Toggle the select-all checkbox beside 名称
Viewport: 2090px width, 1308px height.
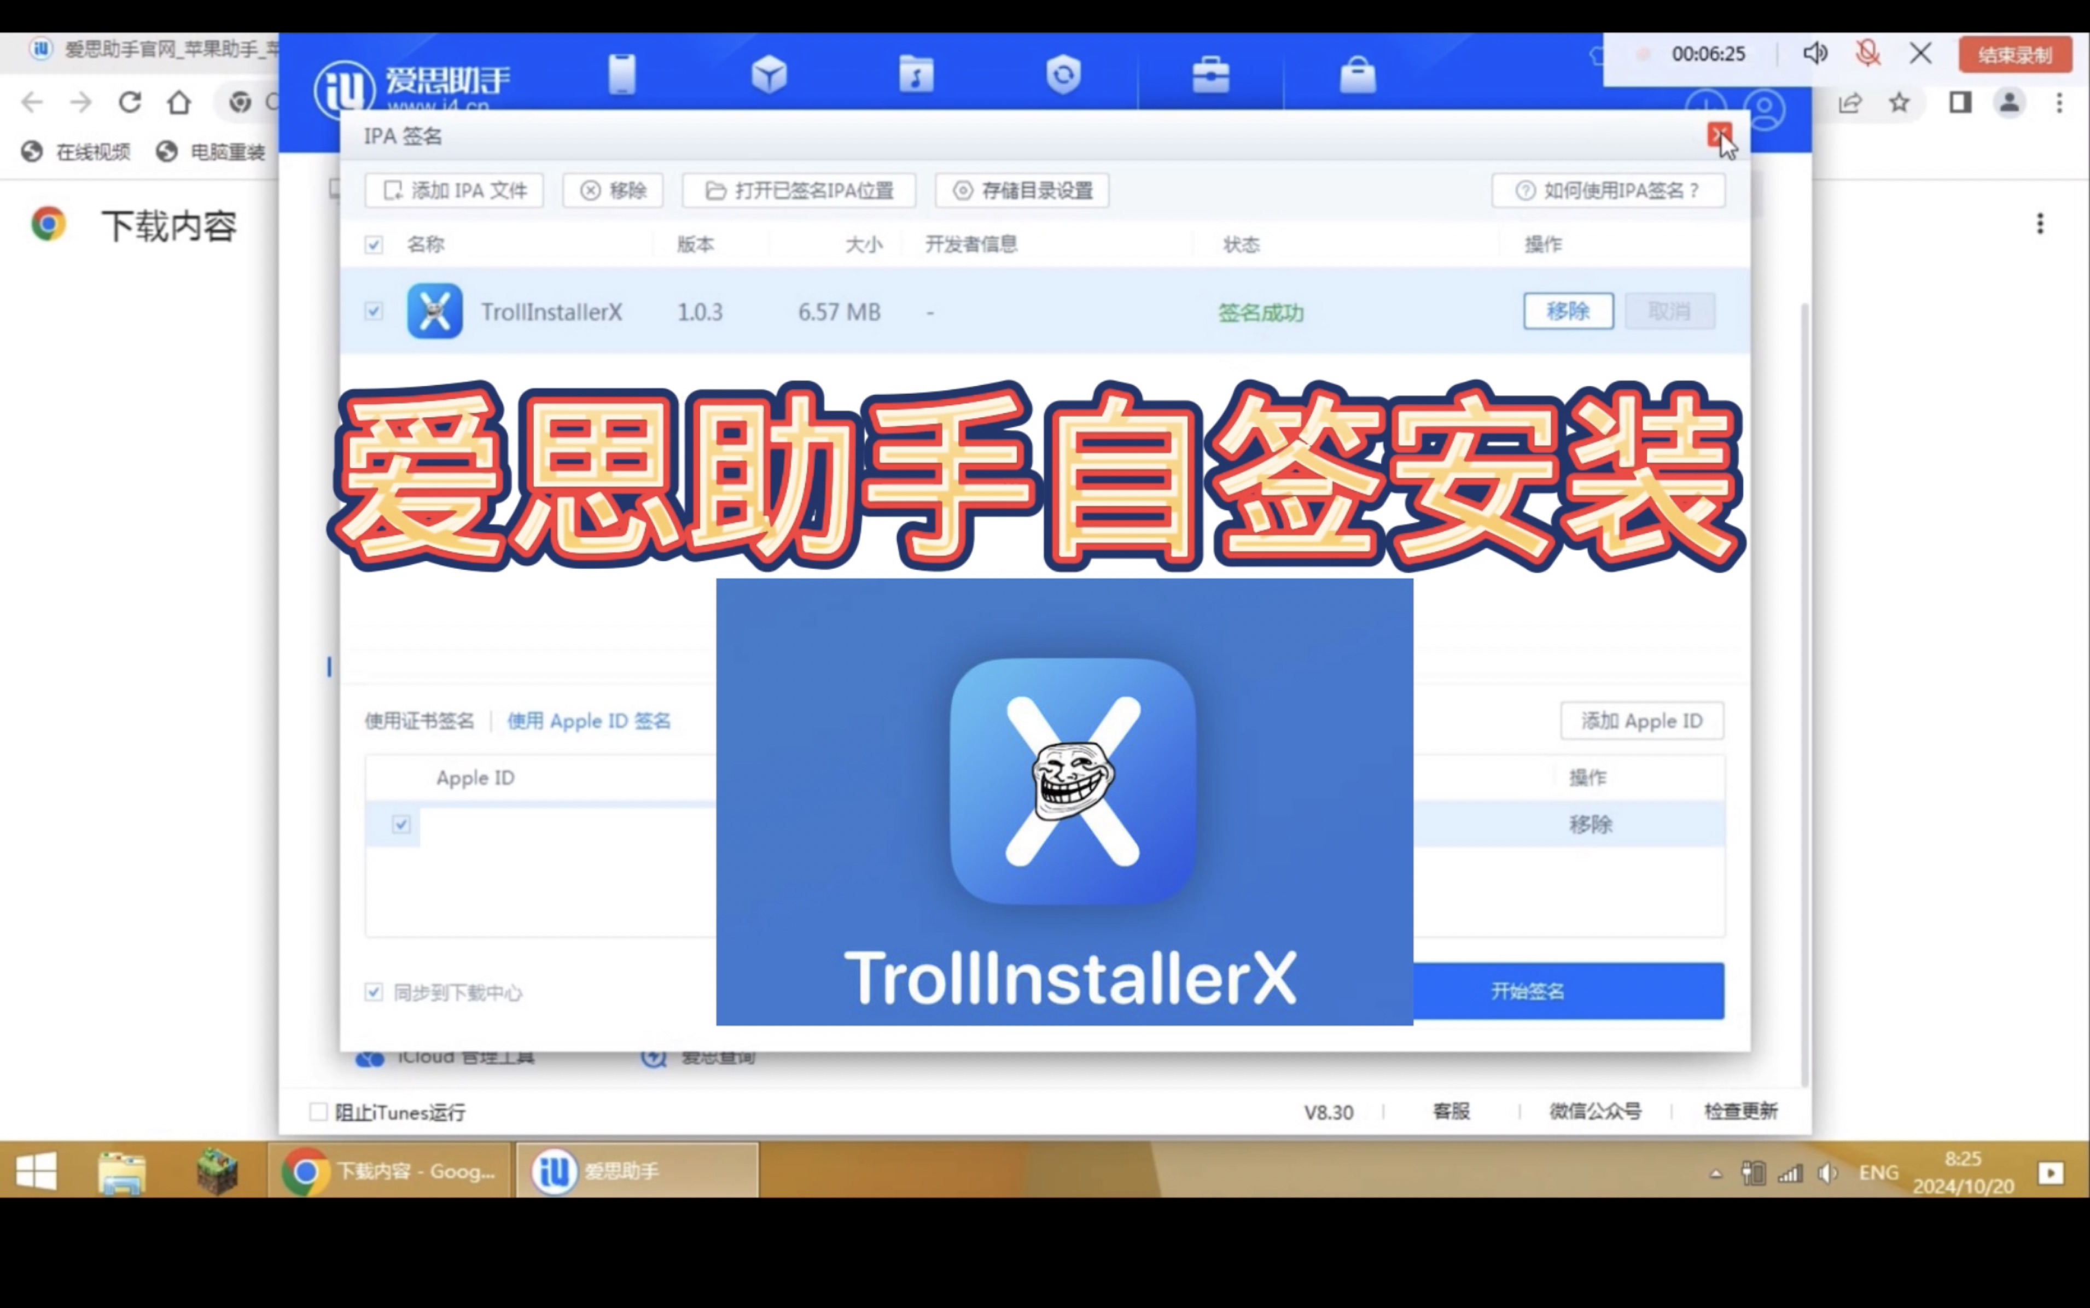click(x=374, y=245)
